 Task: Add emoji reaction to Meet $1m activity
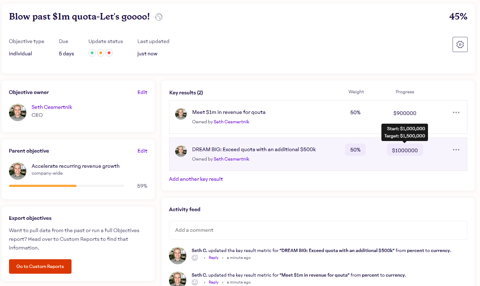coord(195,282)
